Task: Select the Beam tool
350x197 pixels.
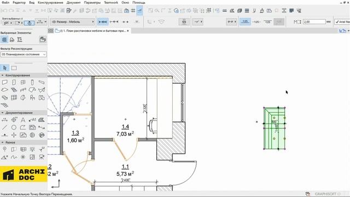Action: (x=42, y=83)
